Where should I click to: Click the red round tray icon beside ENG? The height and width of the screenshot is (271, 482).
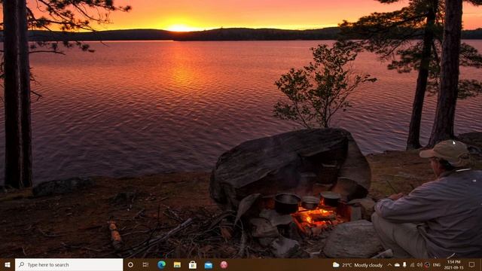pos(427,265)
